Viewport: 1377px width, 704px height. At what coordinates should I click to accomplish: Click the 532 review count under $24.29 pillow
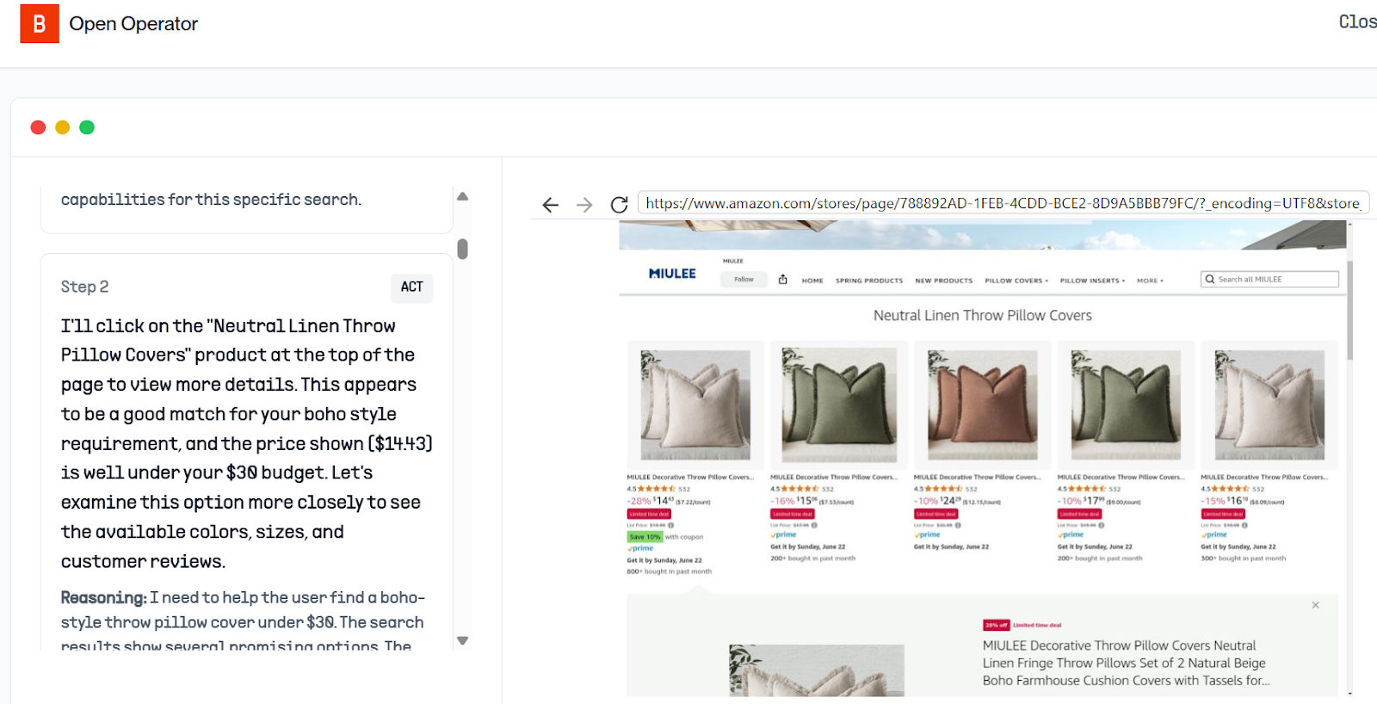pyautogui.click(x=971, y=489)
